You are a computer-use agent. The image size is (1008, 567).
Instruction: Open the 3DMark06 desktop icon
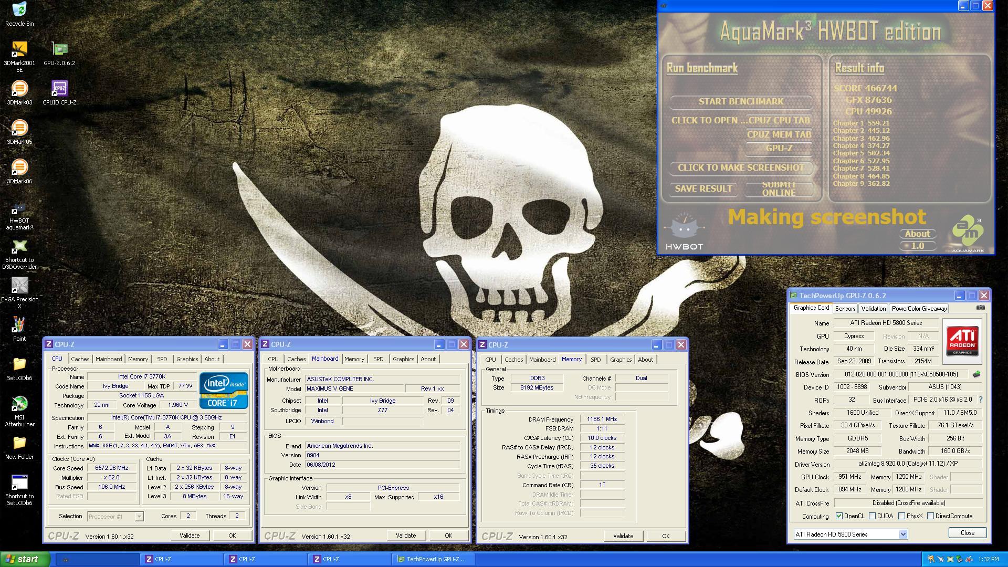(x=19, y=172)
